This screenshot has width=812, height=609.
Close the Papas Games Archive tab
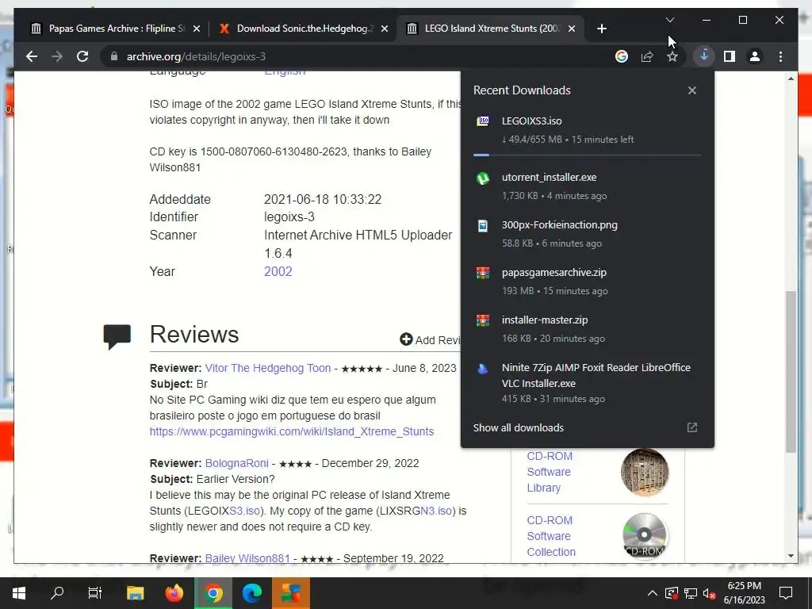197,29
